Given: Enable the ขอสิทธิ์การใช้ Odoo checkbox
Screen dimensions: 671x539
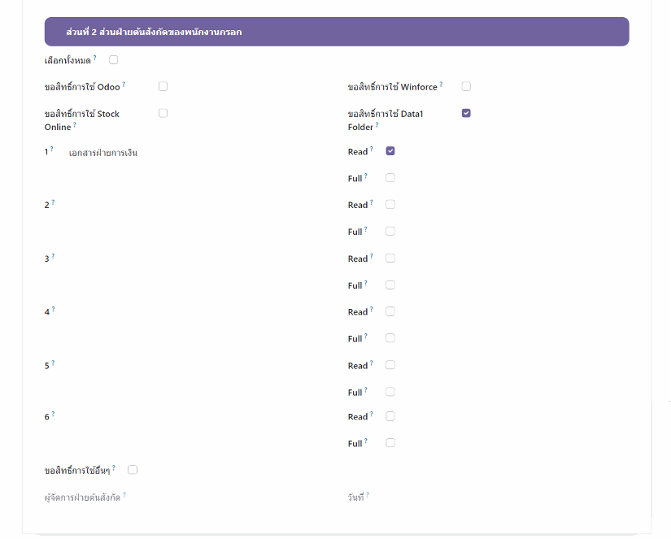Looking at the screenshot, I should 163,86.
